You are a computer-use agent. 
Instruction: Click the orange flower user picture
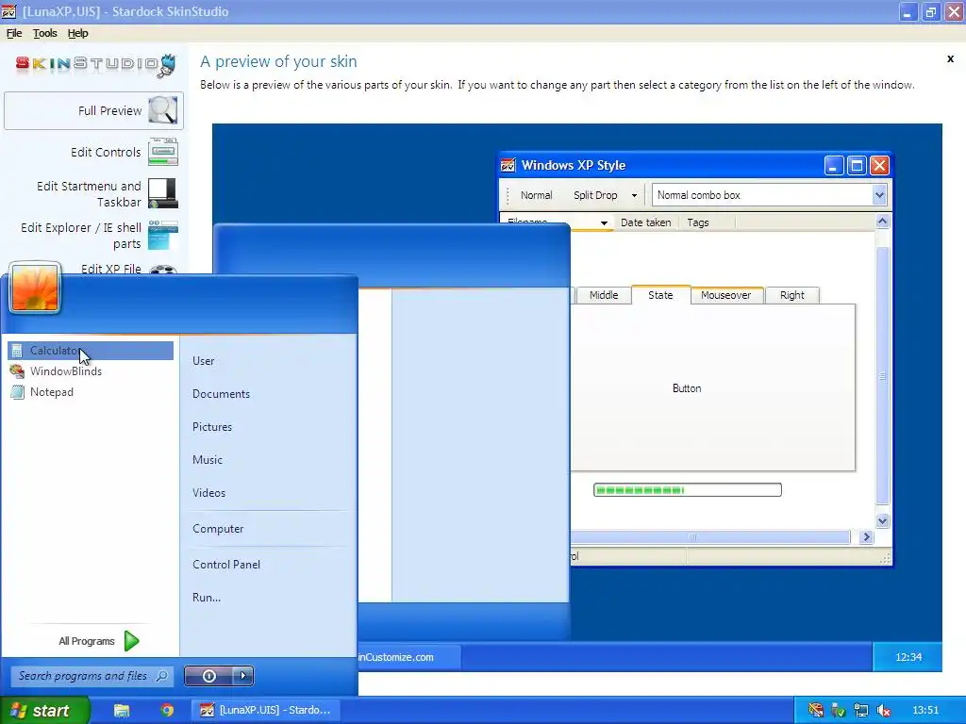tap(35, 288)
